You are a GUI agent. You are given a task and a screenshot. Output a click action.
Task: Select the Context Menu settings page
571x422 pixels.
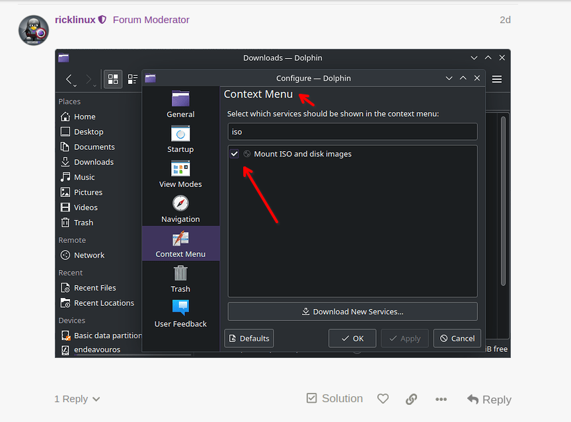click(x=180, y=244)
